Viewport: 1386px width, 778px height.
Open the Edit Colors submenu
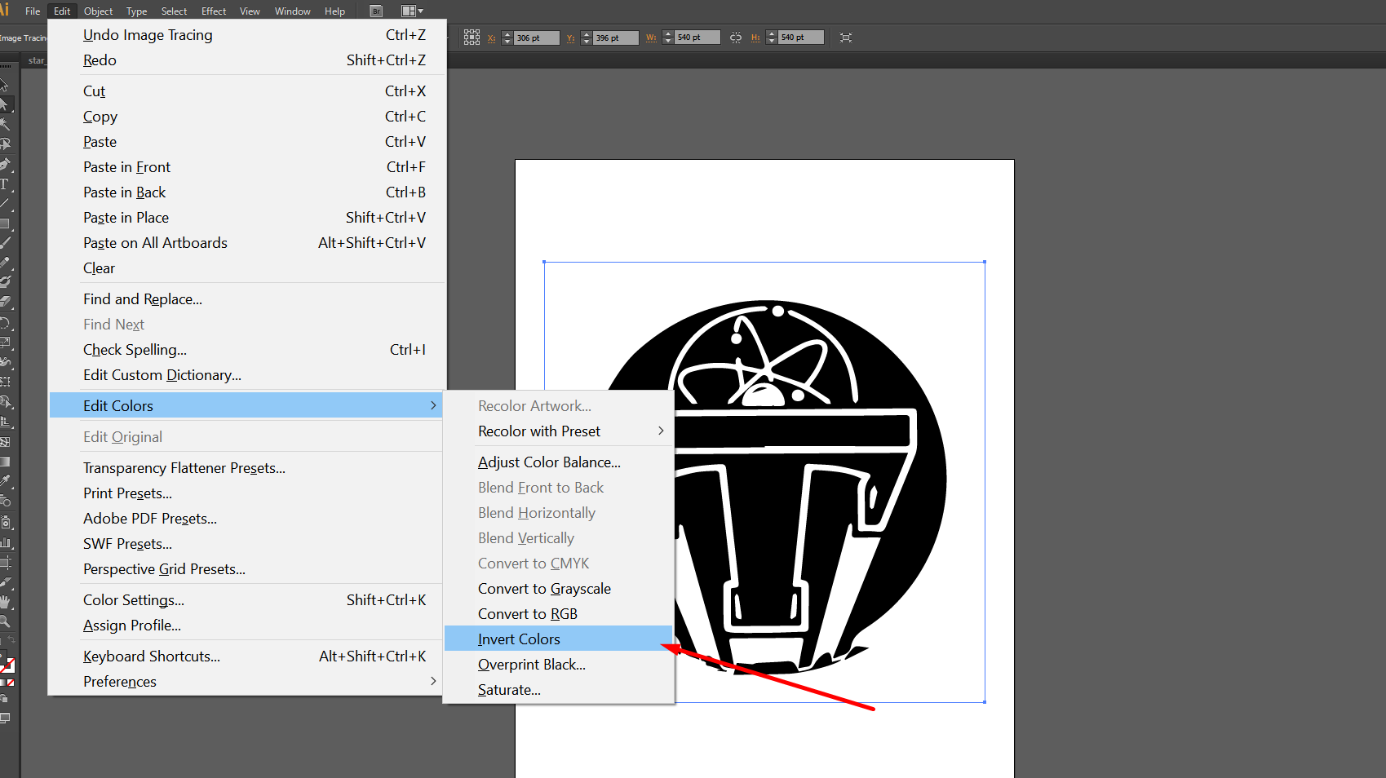click(246, 405)
